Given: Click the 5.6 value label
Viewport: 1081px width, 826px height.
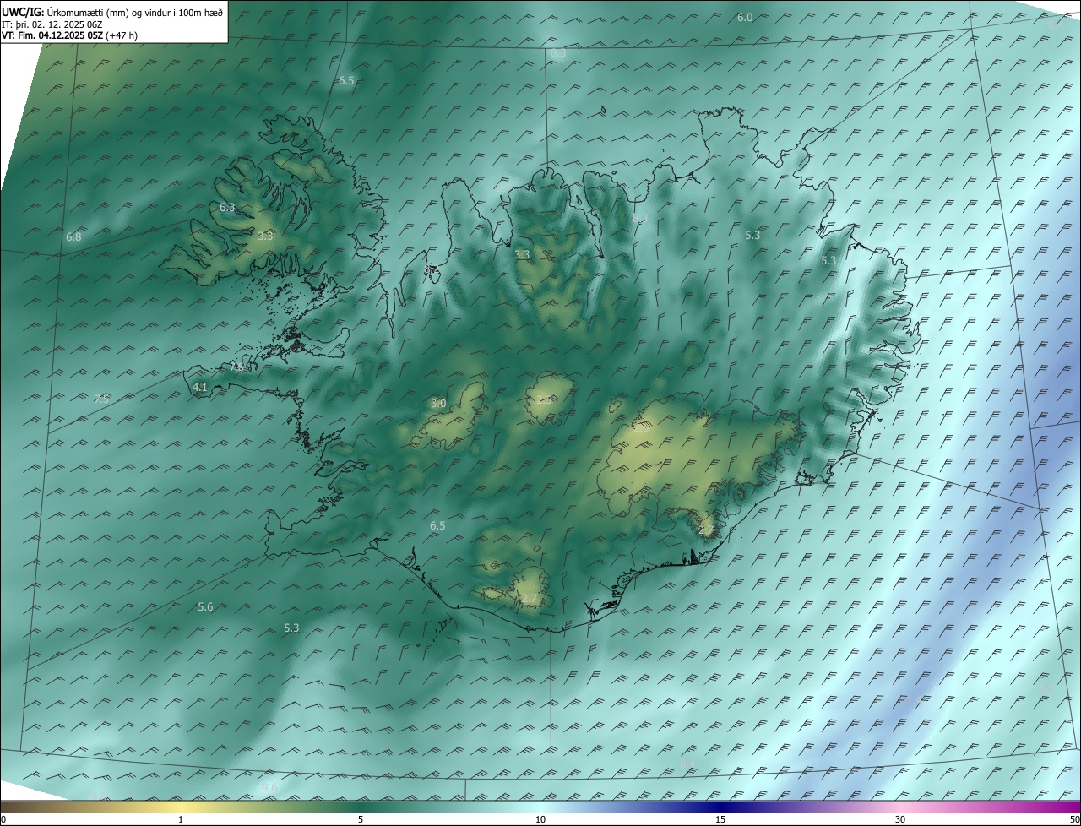Looking at the screenshot, I should [205, 607].
